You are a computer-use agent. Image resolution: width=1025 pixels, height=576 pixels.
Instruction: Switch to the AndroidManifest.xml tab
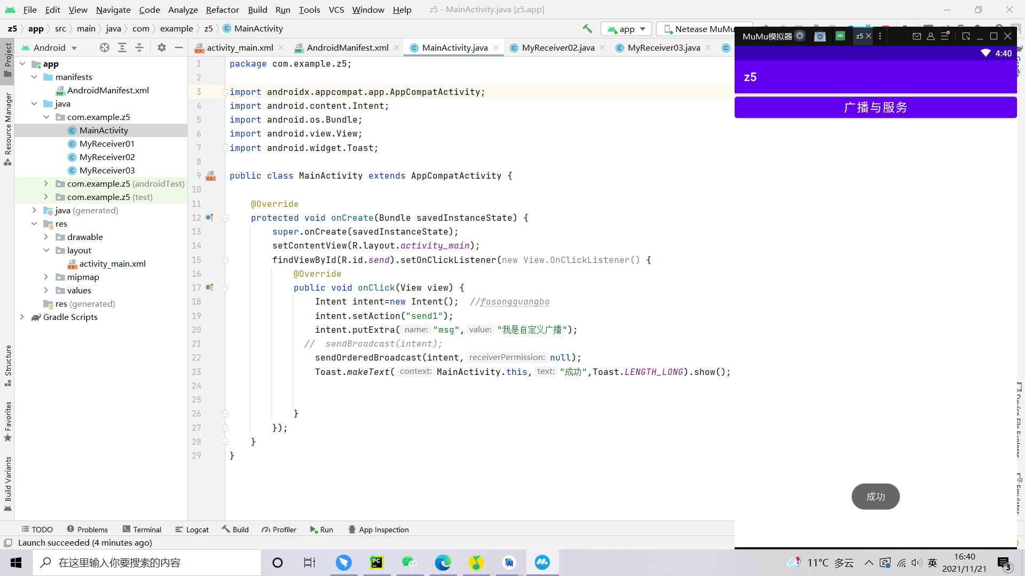pos(347,47)
